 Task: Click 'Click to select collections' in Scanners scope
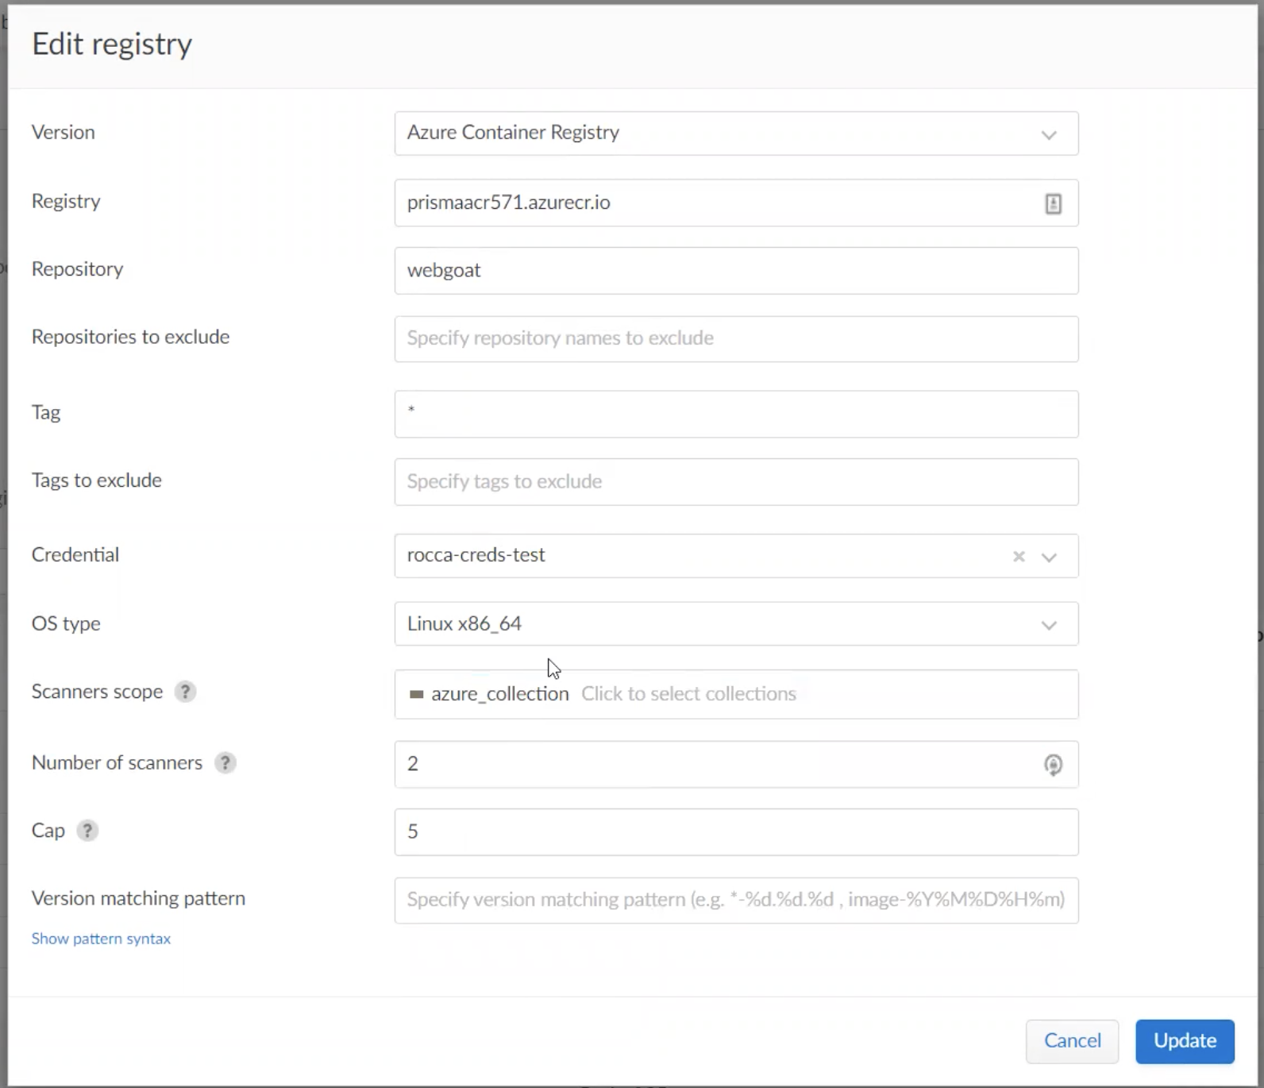688,694
